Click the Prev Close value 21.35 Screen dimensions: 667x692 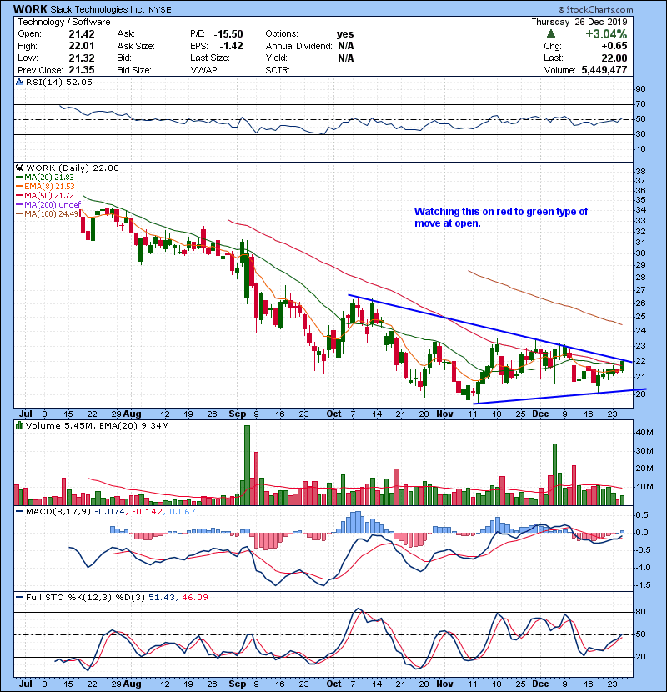coord(82,70)
